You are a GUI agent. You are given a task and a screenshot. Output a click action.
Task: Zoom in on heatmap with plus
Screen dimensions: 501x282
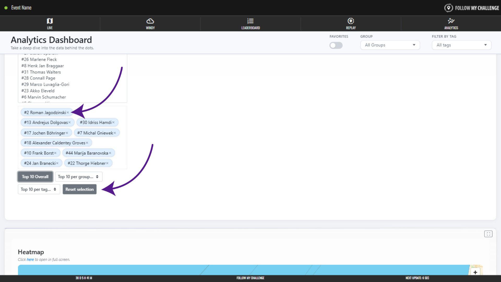[475, 272]
